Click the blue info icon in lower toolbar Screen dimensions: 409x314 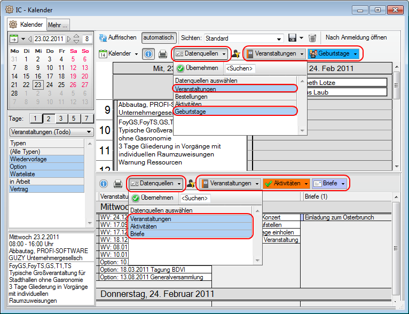click(x=104, y=184)
